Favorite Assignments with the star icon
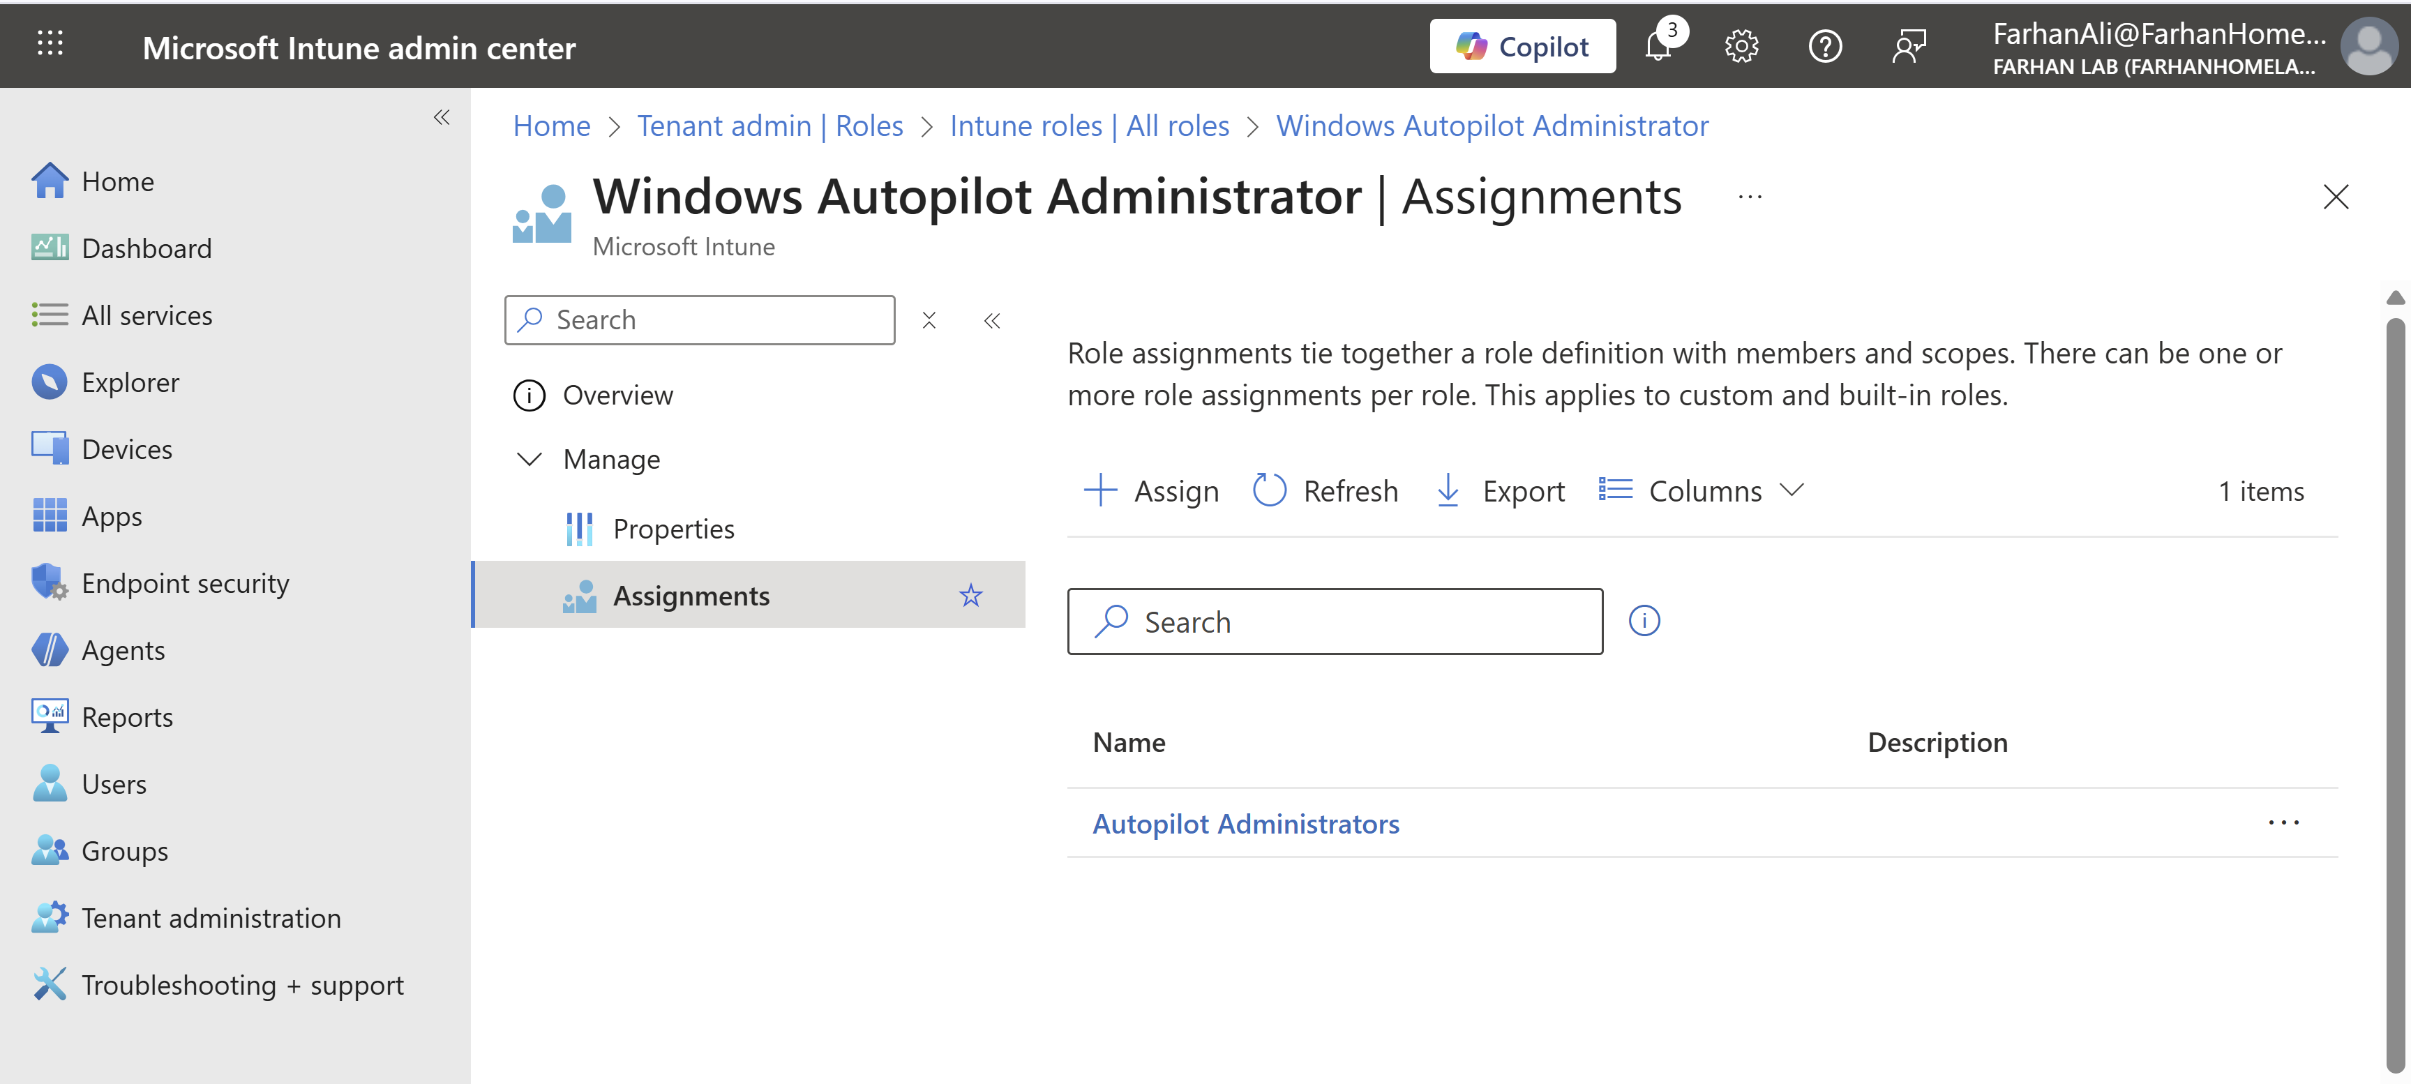 tap(970, 595)
